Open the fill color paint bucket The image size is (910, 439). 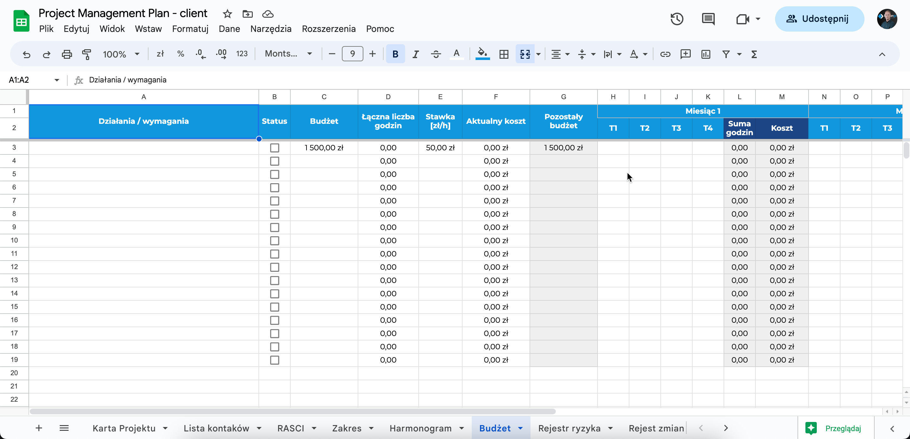coord(482,54)
